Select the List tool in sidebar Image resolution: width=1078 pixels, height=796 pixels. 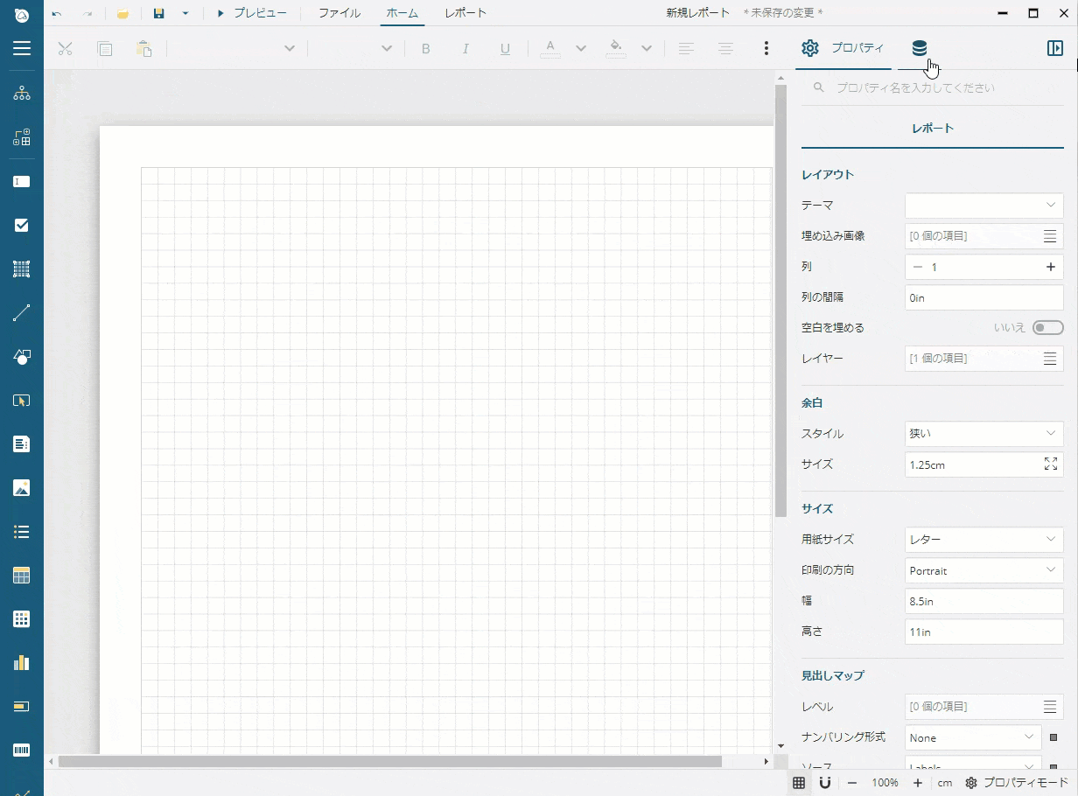(22, 531)
